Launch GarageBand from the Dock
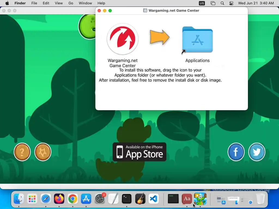 [x=140, y=199]
